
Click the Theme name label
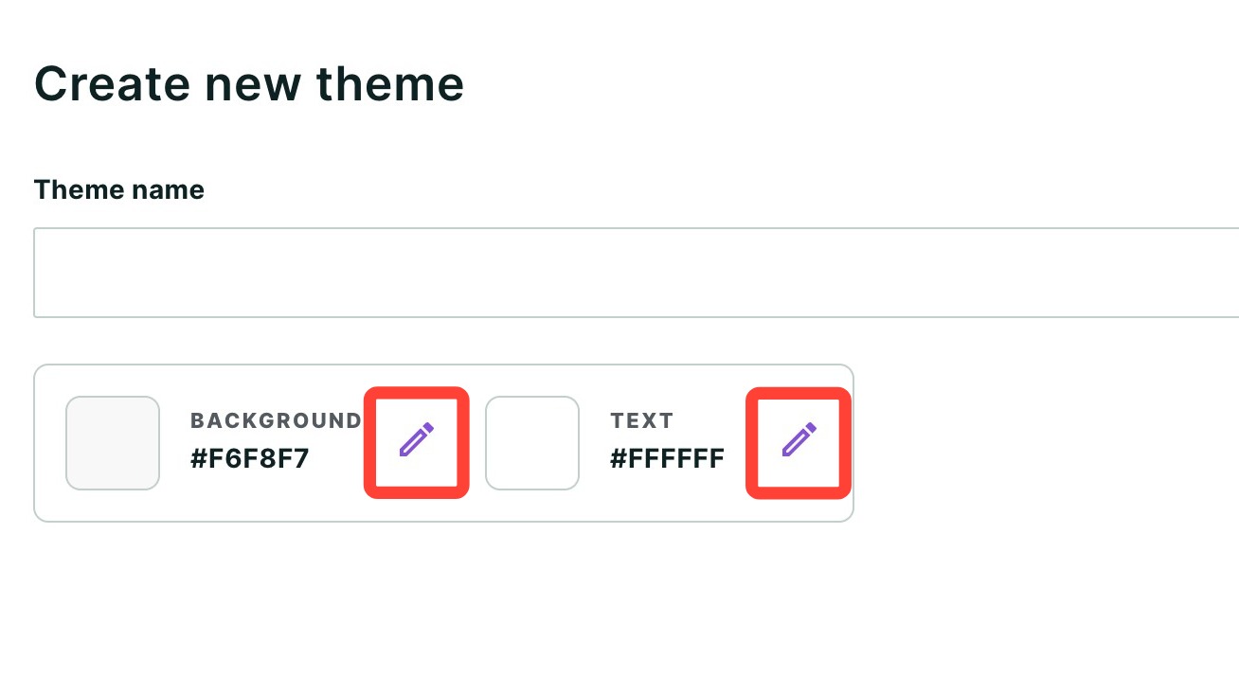coord(119,189)
